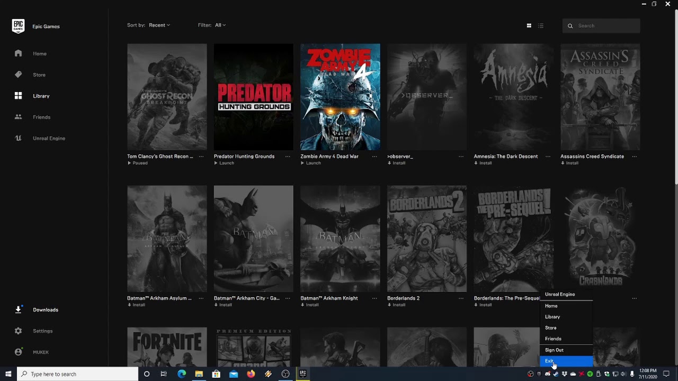Switch library to list view

pyautogui.click(x=540, y=25)
